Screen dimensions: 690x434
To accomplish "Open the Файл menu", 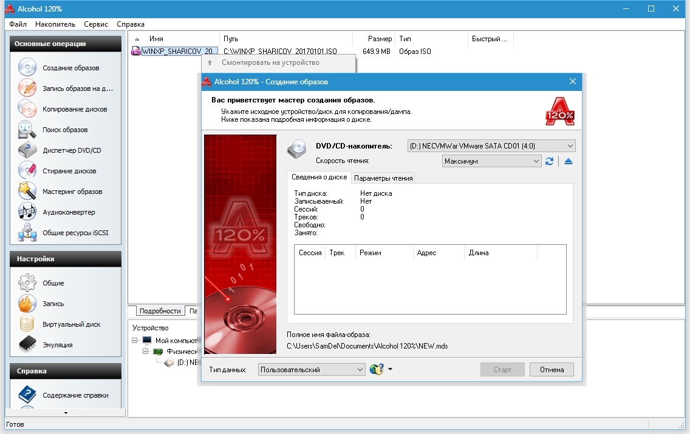I will pyautogui.click(x=18, y=24).
